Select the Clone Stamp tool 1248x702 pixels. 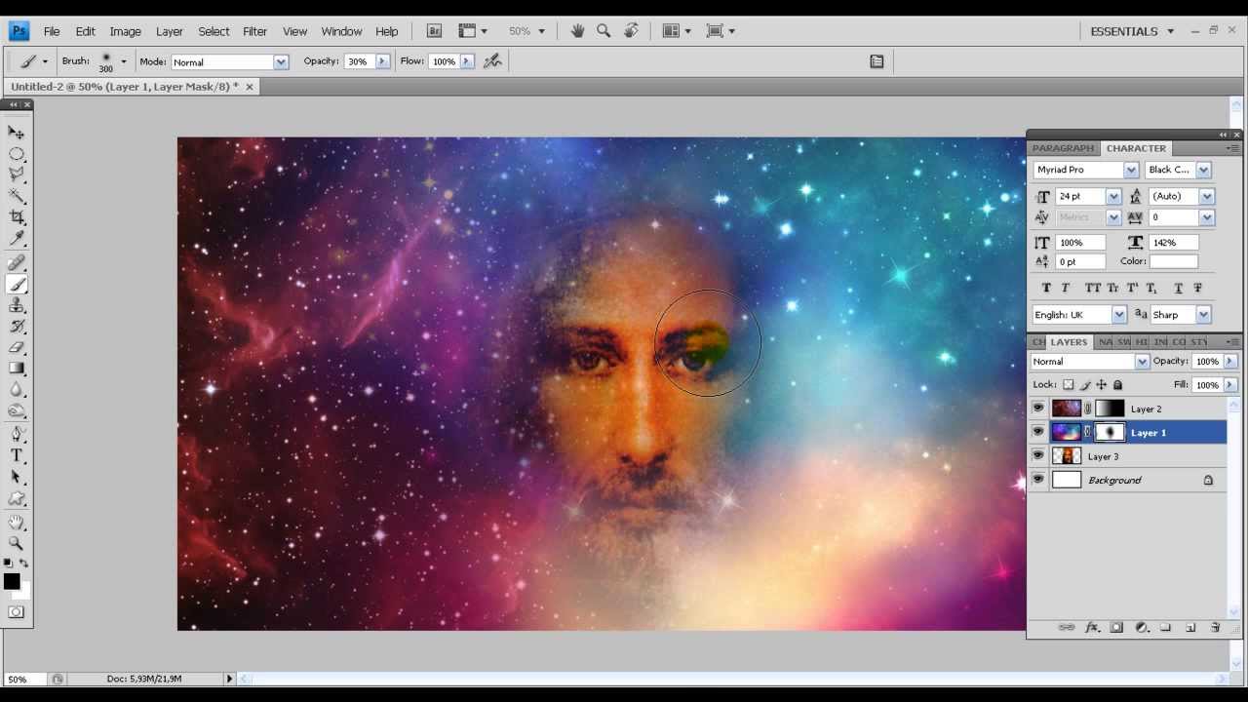coord(17,305)
